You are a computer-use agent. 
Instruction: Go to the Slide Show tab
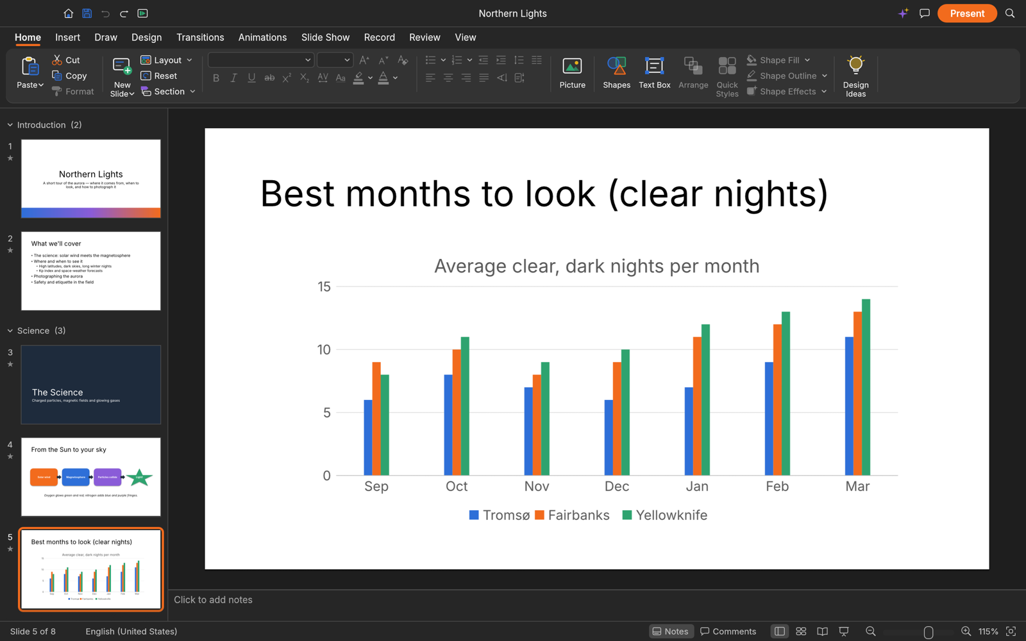[325, 37]
